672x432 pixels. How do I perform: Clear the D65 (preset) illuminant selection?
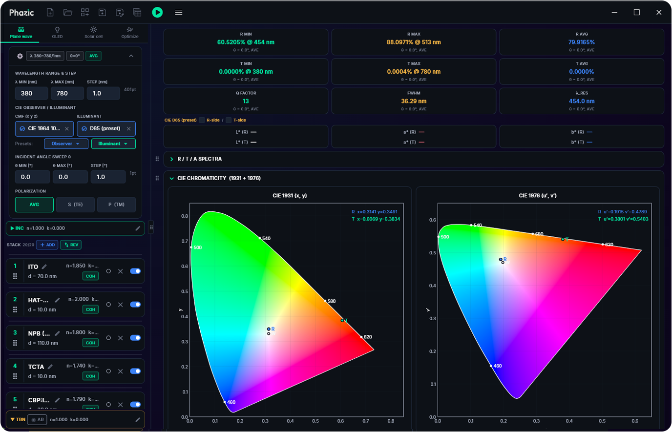pyautogui.click(x=129, y=129)
